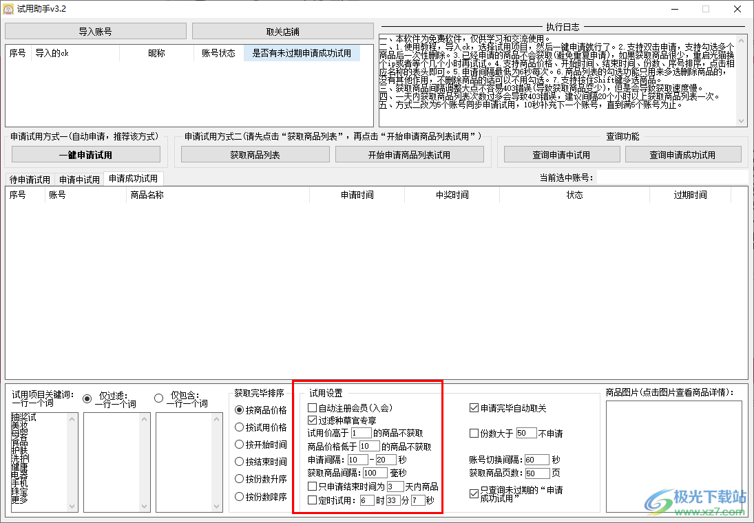This screenshot has width=754, height=523.
Task: Click the execution log scrollbar down arrow
Action: [741, 121]
